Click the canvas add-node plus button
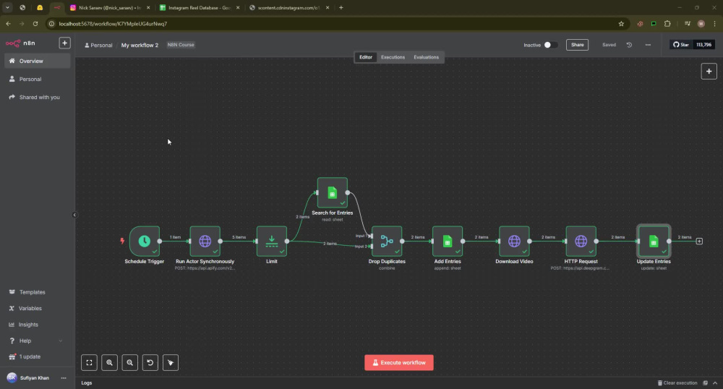 coord(709,72)
